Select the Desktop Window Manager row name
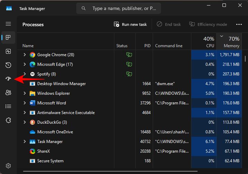 (61, 84)
